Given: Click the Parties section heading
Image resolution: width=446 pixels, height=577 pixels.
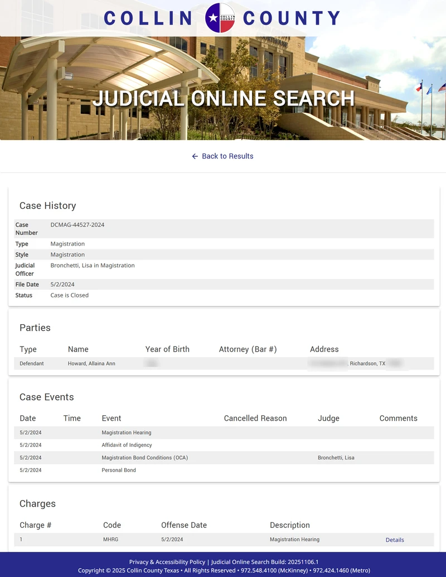Looking at the screenshot, I should (x=35, y=328).
